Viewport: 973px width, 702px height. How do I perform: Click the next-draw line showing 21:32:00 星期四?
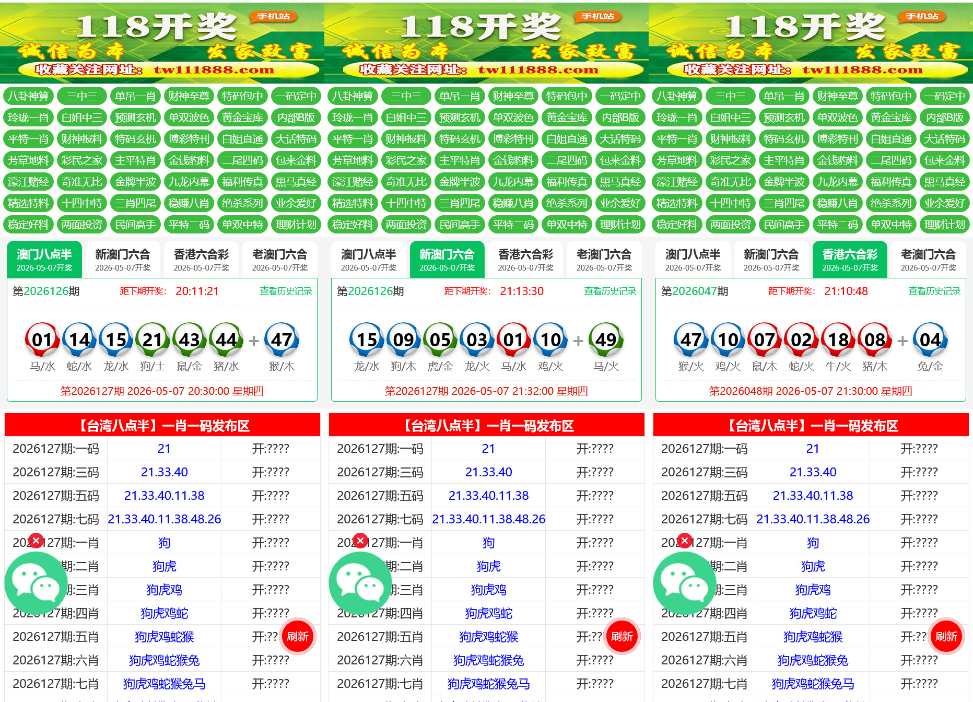tap(486, 391)
